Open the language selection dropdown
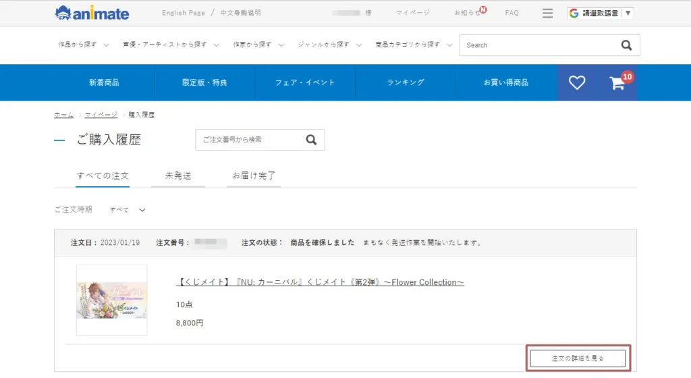This screenshot has height=378, width=691. pos(601,13)
